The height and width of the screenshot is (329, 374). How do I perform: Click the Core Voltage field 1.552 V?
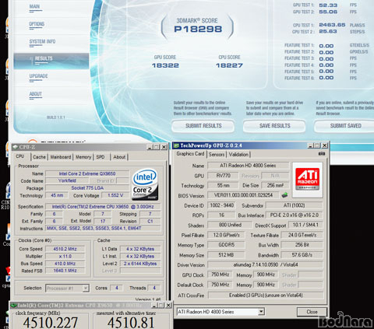tap(115, 195)
